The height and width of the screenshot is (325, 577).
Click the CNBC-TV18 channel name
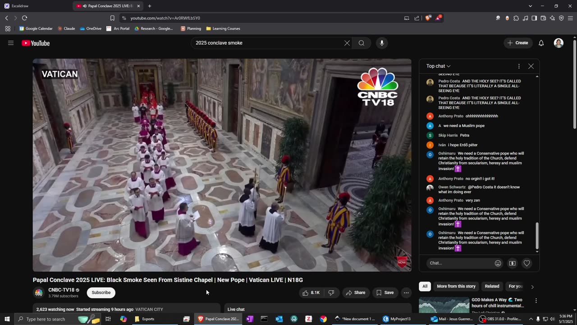point(61,290)
